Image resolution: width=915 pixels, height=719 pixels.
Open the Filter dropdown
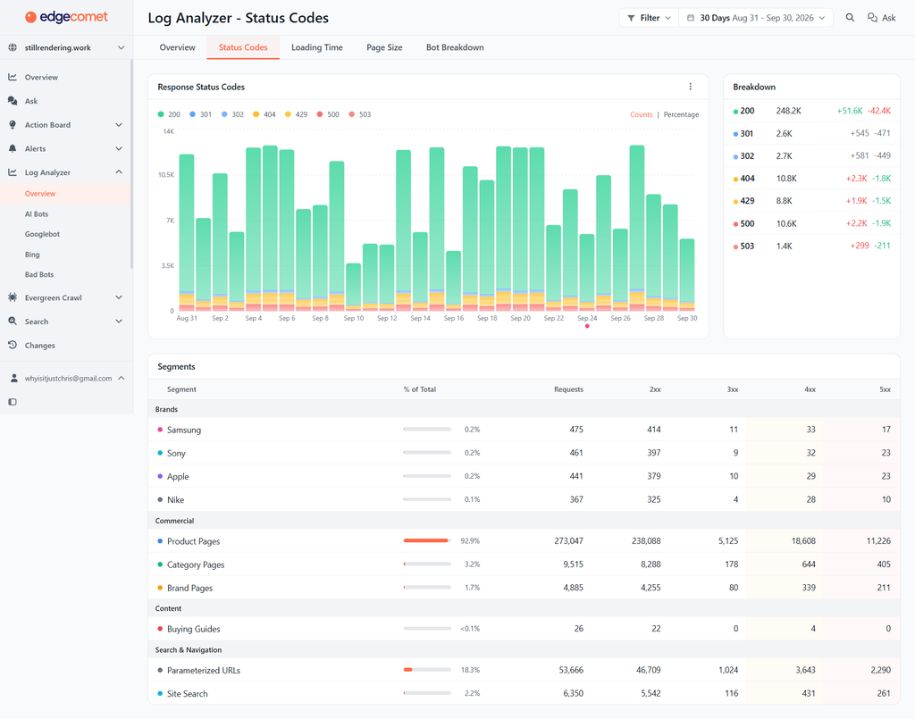649,18
